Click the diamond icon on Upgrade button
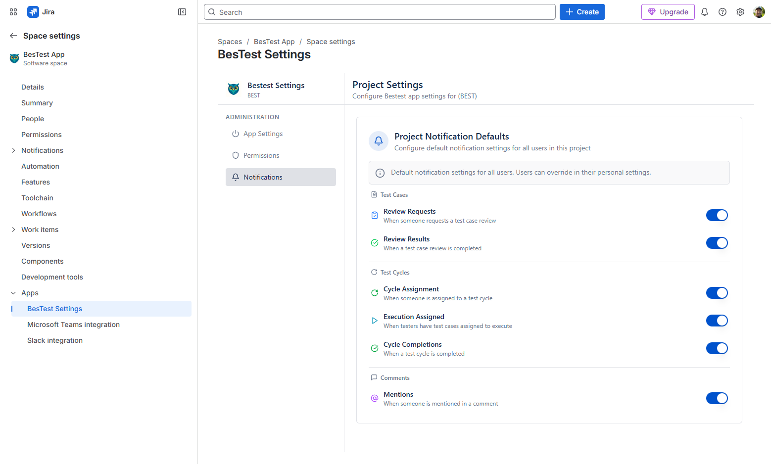This screenshot has width=771, height=464. pos(652,12)
